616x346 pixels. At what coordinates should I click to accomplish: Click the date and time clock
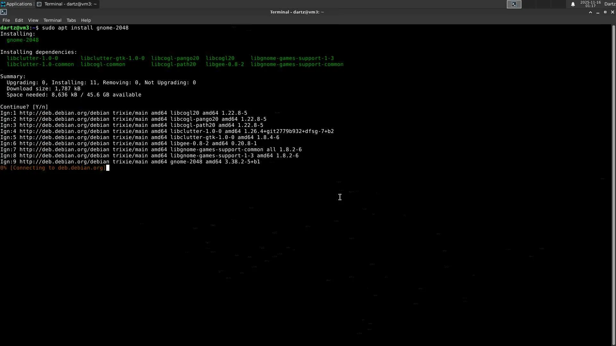pos(590,4)
